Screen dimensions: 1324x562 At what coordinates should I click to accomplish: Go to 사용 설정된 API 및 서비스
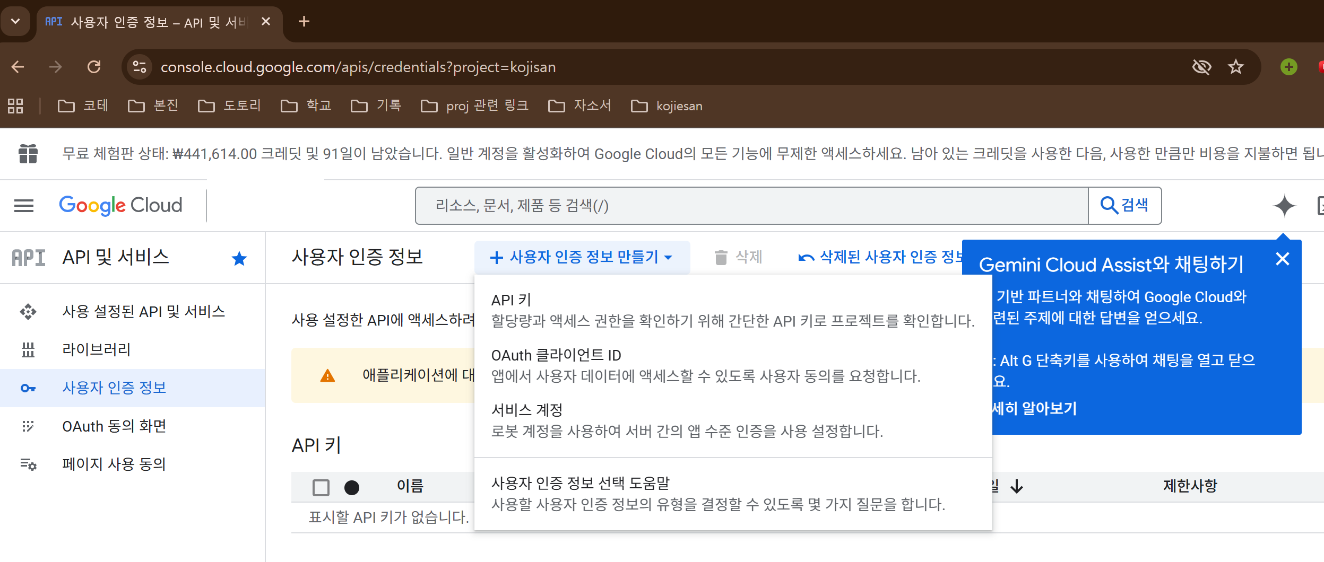pyautogui.click(x=133, y=312)
